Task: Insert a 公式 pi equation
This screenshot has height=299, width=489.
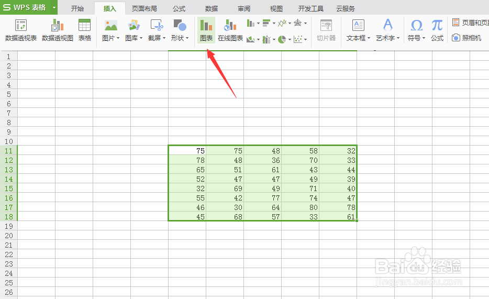Action: (437, 30)
